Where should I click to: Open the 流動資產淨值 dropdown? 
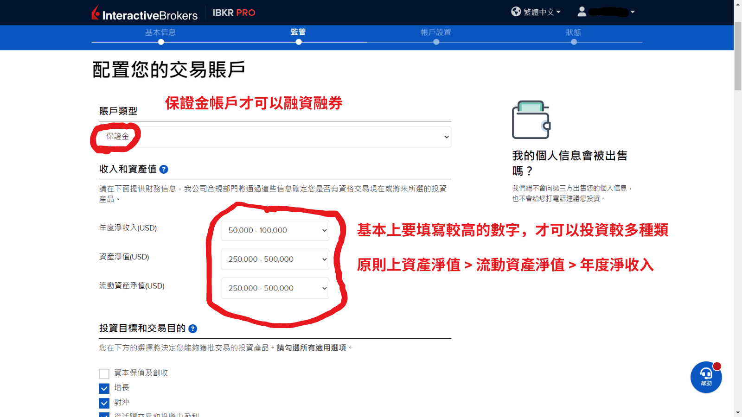click(x=275, y=288)
